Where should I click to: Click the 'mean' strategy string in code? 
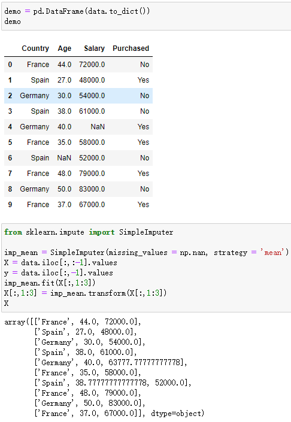point(272,253)
